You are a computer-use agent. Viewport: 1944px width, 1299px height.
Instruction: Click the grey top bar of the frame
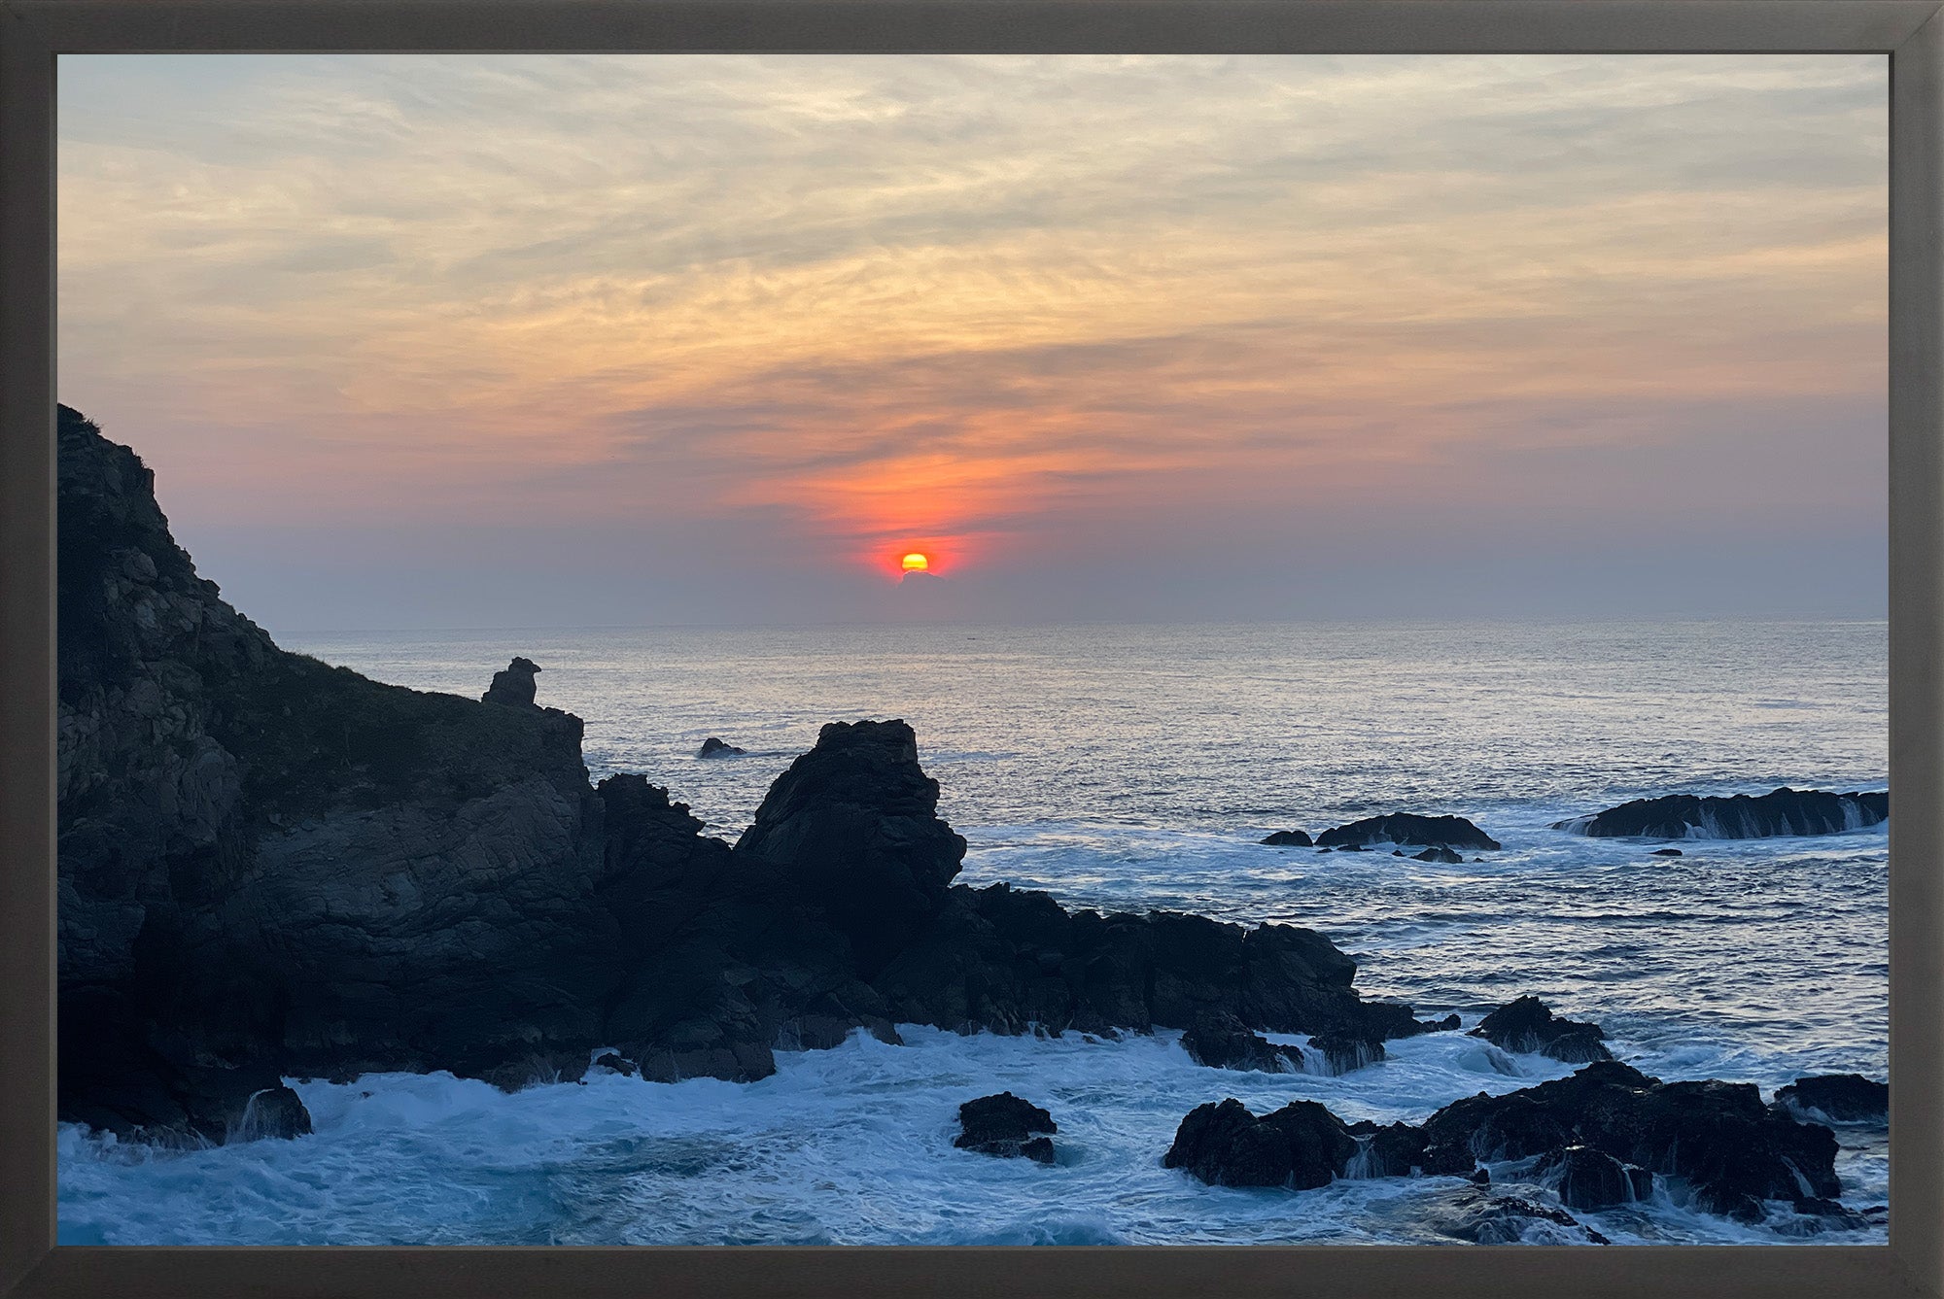[x=972, y=24]
